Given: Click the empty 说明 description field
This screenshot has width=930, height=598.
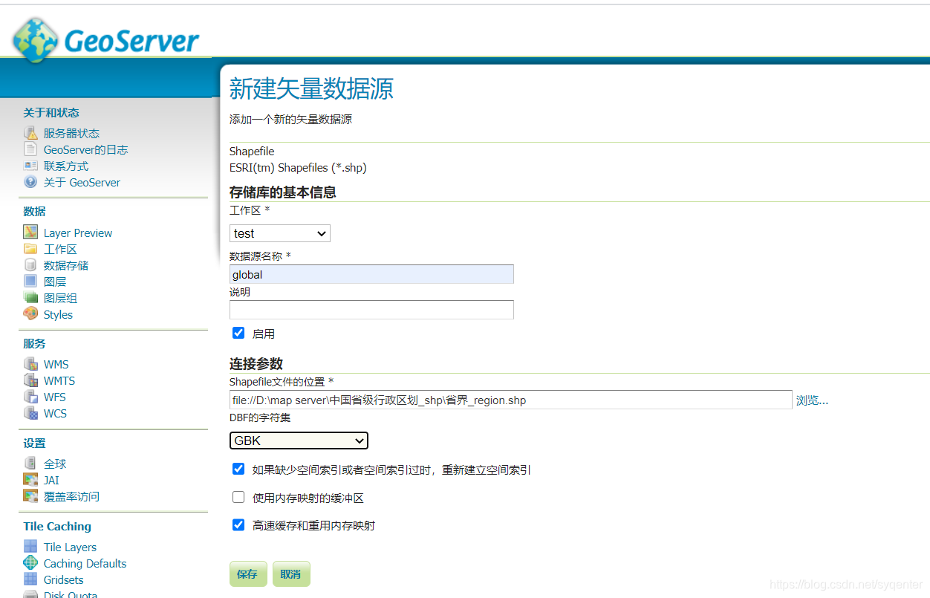Looking at the screenshot, I should [371, 310].
